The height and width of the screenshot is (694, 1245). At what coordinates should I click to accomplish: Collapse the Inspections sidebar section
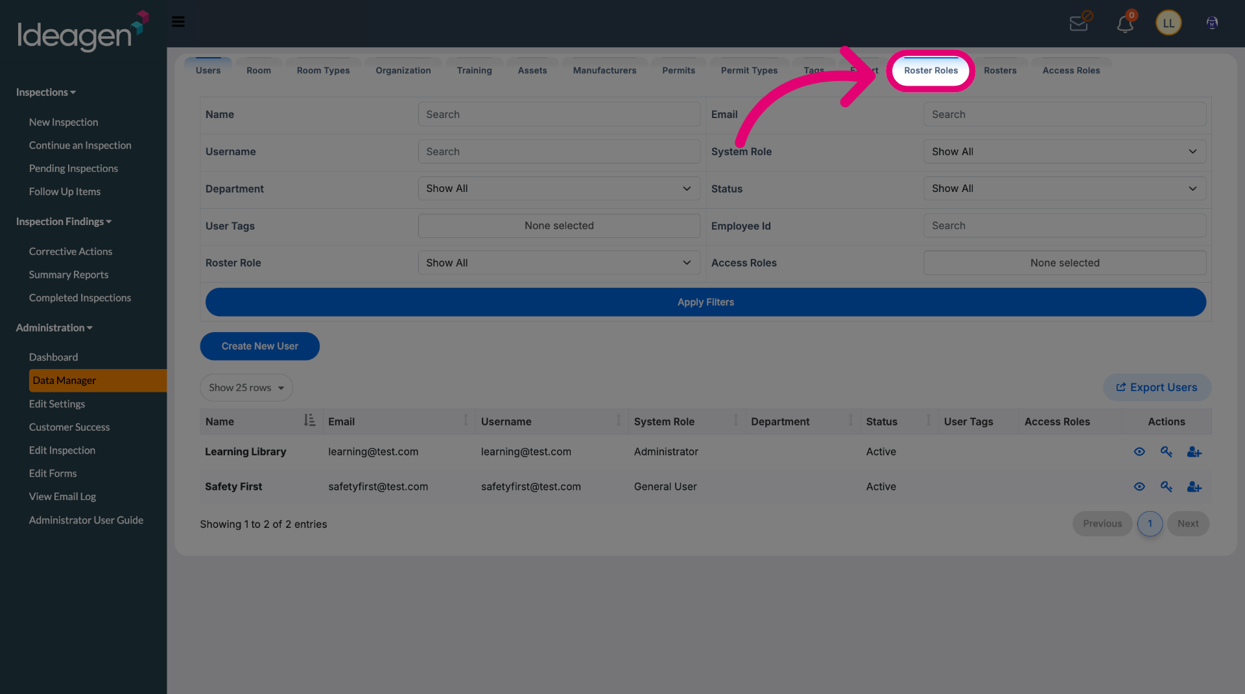46,93
